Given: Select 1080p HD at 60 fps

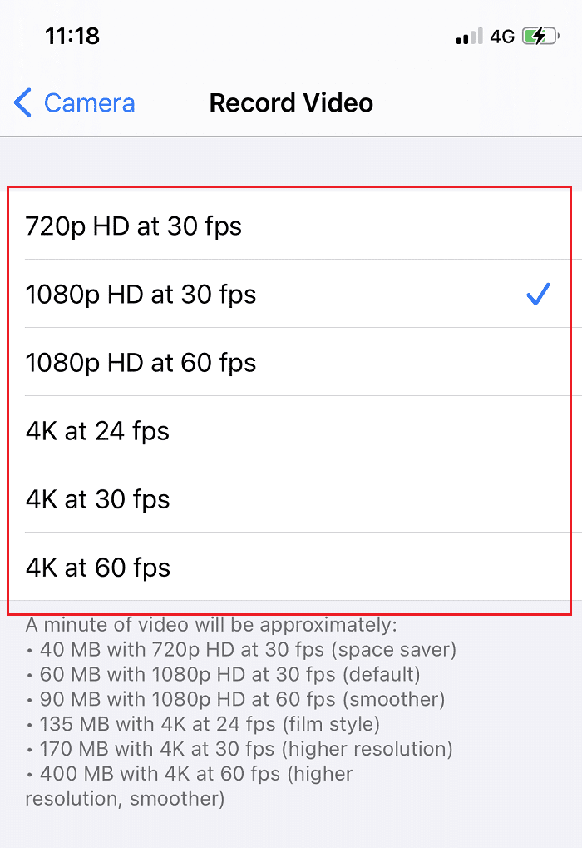Looking at the screenshot, I should pyautogui.click(x=141, y=362).
